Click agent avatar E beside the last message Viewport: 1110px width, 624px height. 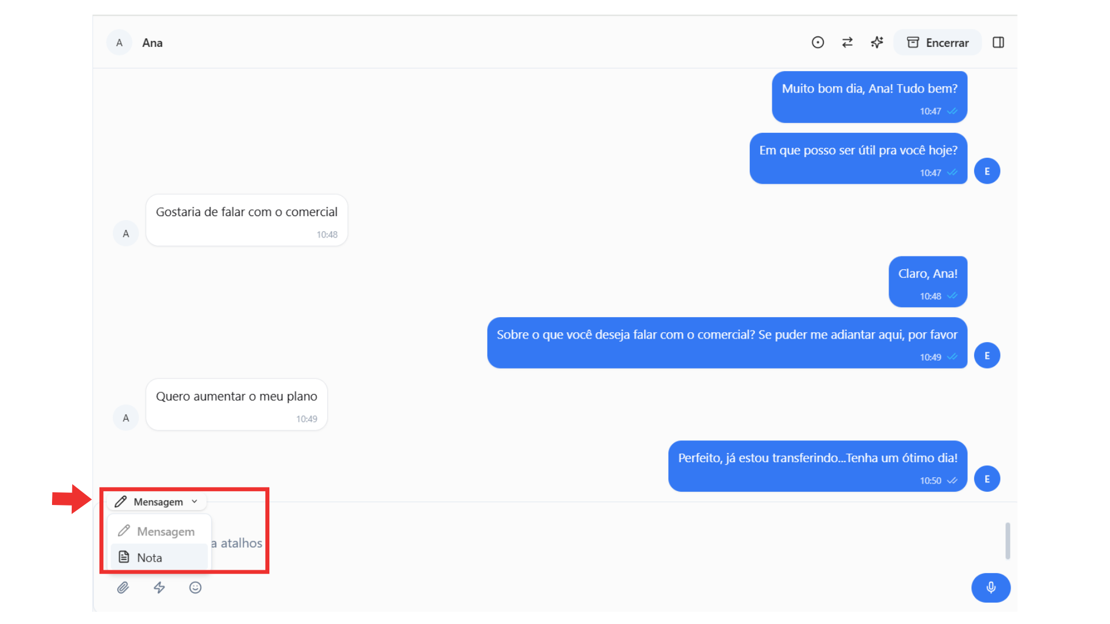click(987, 479)
